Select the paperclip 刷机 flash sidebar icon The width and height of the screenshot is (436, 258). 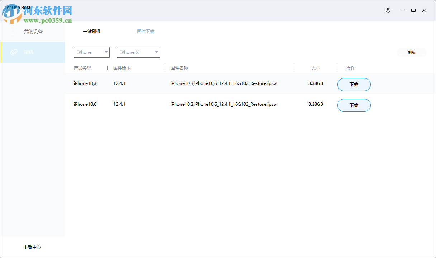click(x=14, y=52)
